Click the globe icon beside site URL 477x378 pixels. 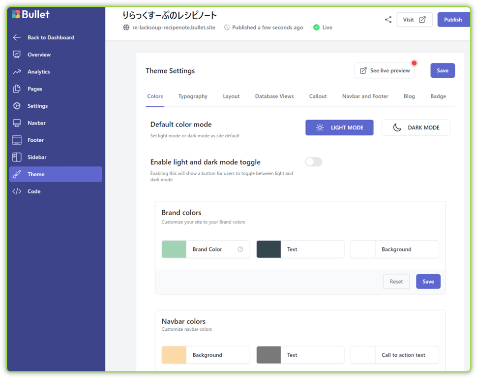(126, 28)
